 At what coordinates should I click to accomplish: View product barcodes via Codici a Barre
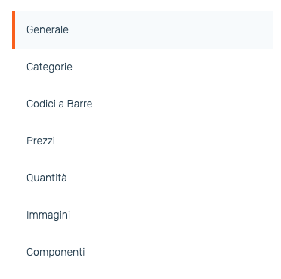pyautogui.click(x=142, y=104)
